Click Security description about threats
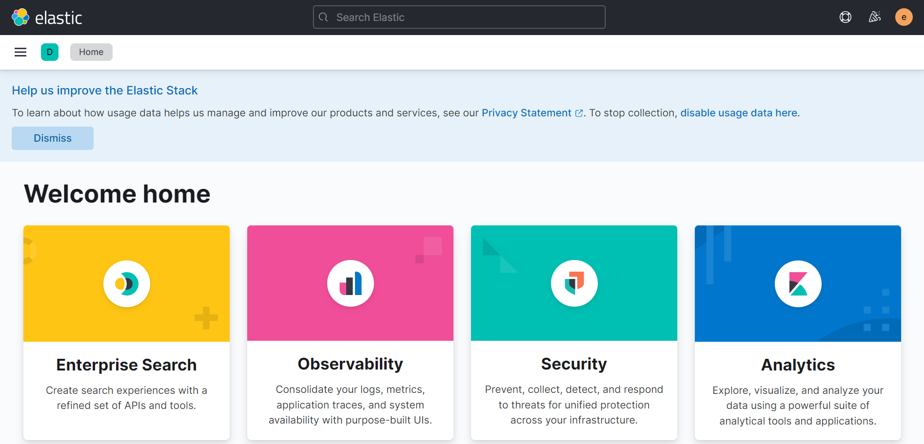Viewport: 924px width, 444px height. (x=574, y=405)
